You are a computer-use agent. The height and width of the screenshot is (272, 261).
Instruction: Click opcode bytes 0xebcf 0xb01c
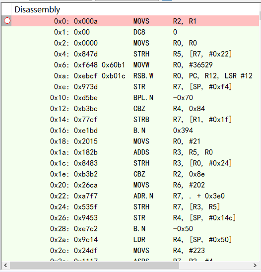[100, 76]
